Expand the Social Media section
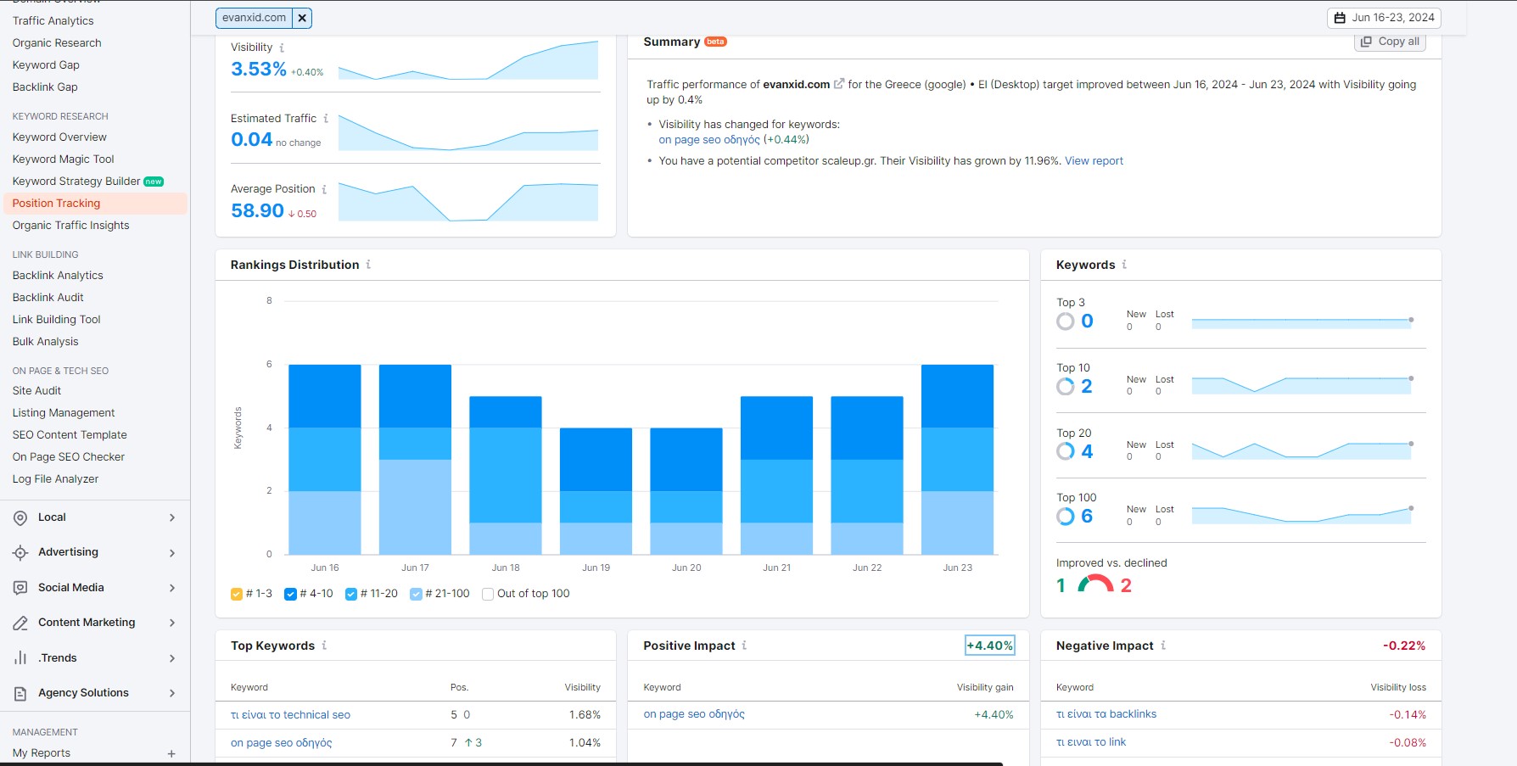Screen dimensions: 1517x766 pyautogui.click(x=171, y=588)
